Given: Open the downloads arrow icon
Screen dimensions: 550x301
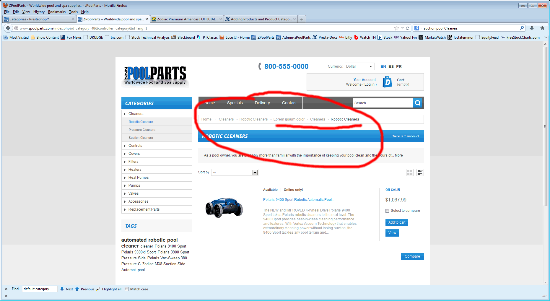Looking at the screenshot, I should click(532, 28).
